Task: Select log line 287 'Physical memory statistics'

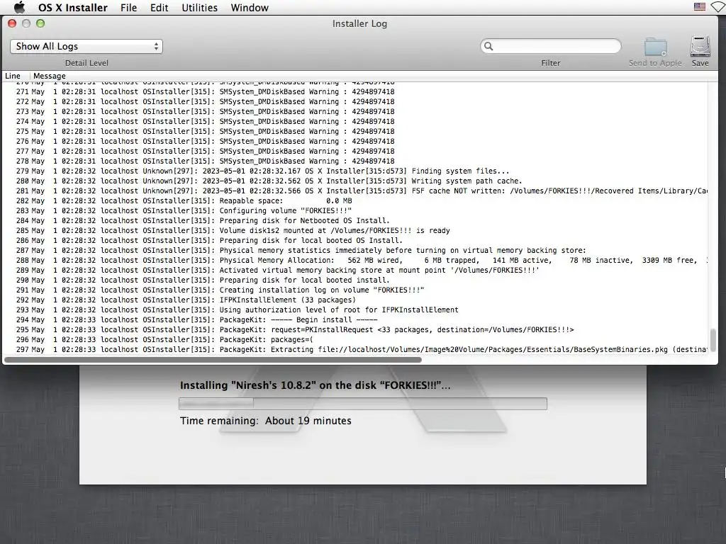Action: click(x=356, y=250)
